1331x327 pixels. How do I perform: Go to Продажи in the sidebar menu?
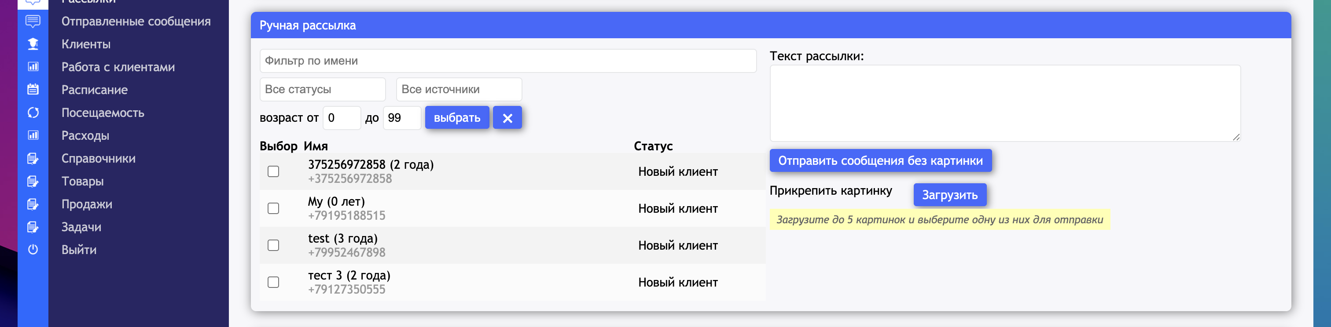pyautogui.click(x=87, y=204)
